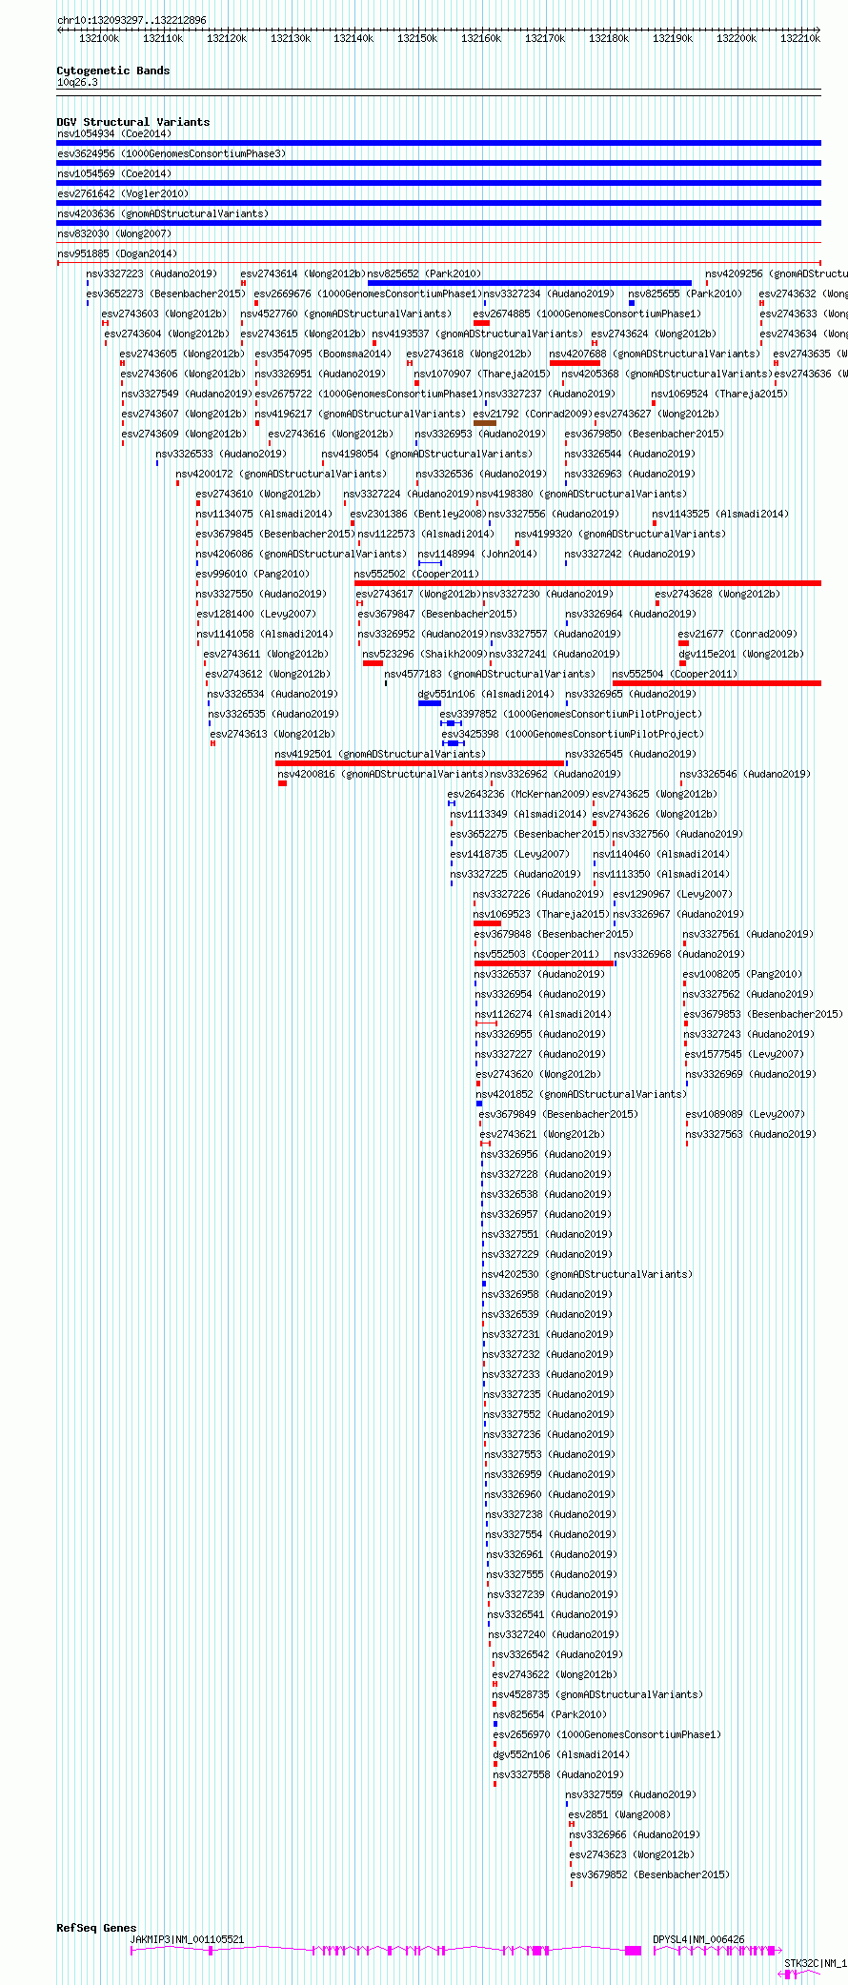Screen dimensions: 848x1985
Task: Select variant nsv825654 (Park2010)
Action: 550,1714
